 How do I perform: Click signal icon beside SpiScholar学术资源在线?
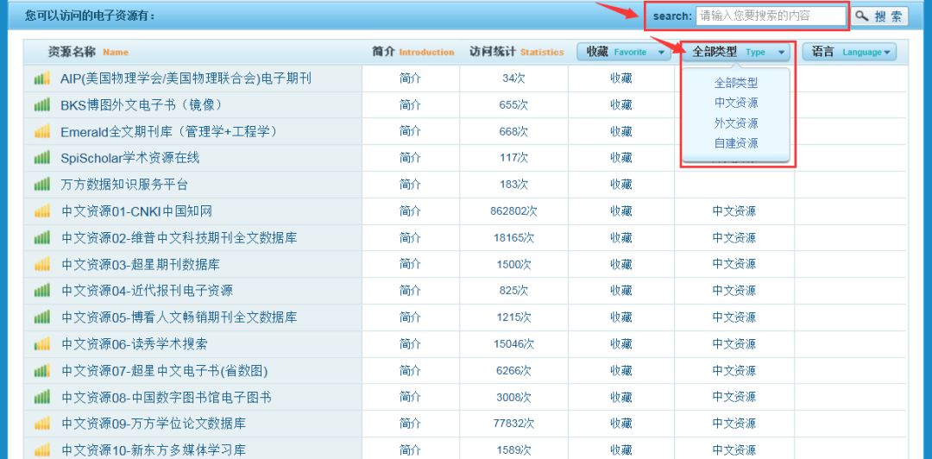click(41, 159)
